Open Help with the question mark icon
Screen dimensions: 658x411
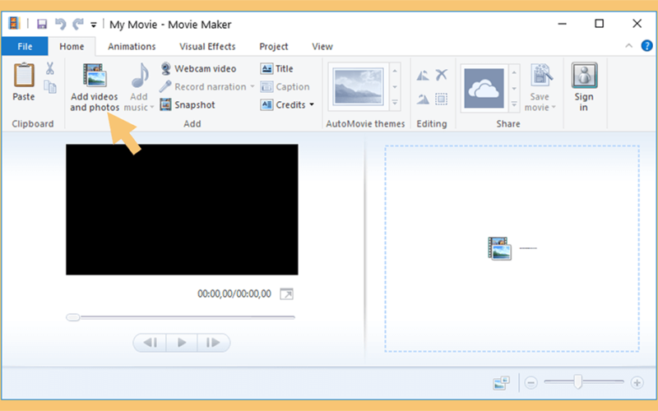tap(646, 45)
